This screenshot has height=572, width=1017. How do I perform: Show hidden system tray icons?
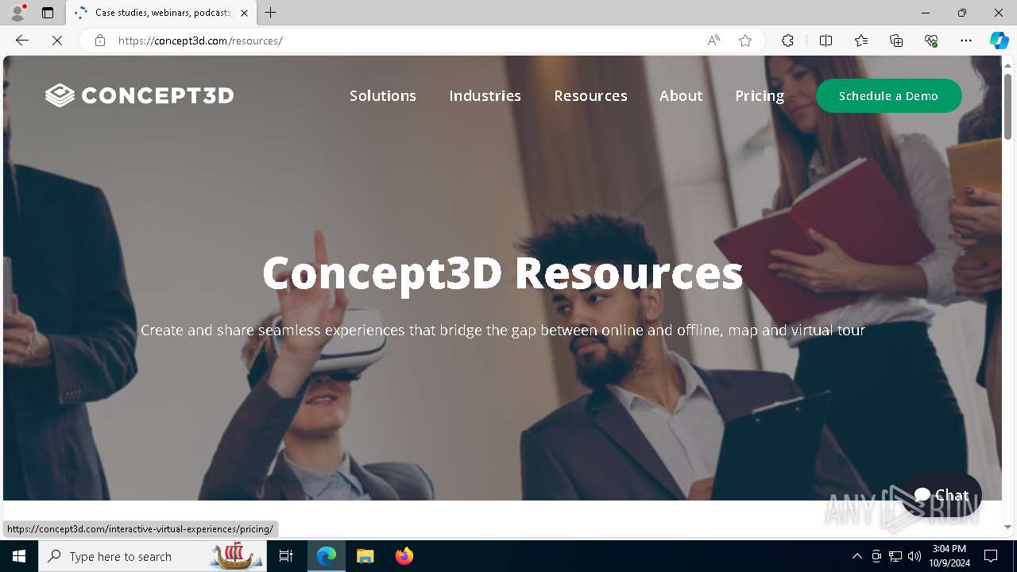point(857,556)
